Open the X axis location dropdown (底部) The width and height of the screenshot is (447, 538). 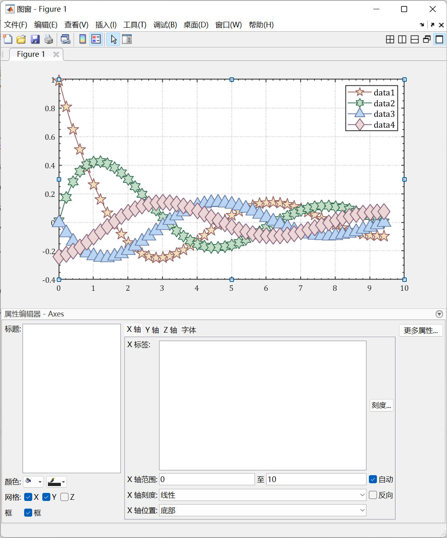pyautogui.click(x=263, y=510)
